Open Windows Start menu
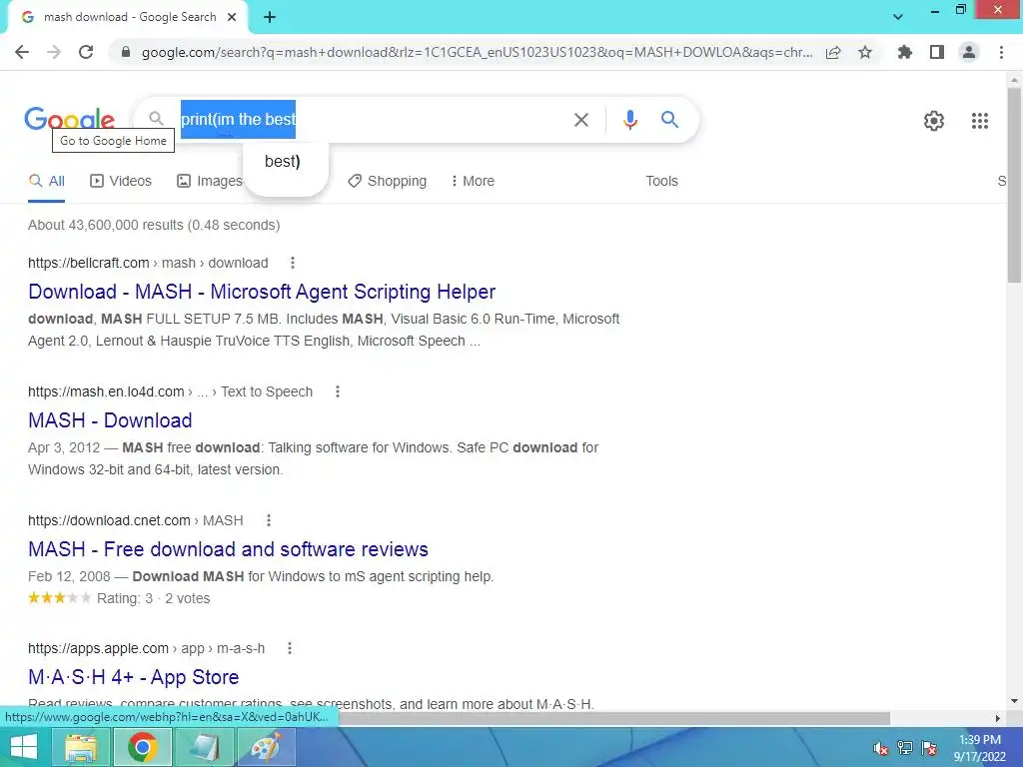Viewport: 1023px width, 767px height. 24,747
